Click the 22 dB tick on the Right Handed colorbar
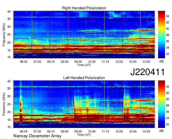The image size is (172, 139). tap(167, 54)
